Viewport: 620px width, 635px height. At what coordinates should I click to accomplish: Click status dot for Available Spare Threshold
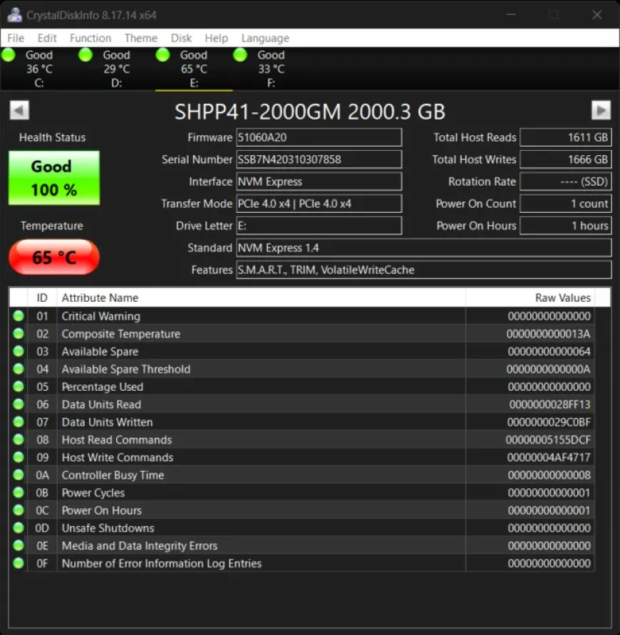tap(19, 369)
